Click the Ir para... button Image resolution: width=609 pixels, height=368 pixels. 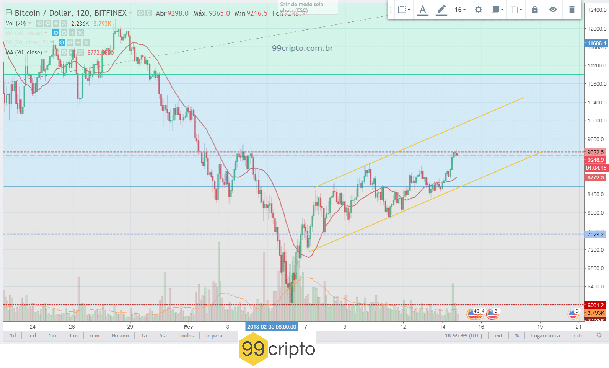coord(217,335)
